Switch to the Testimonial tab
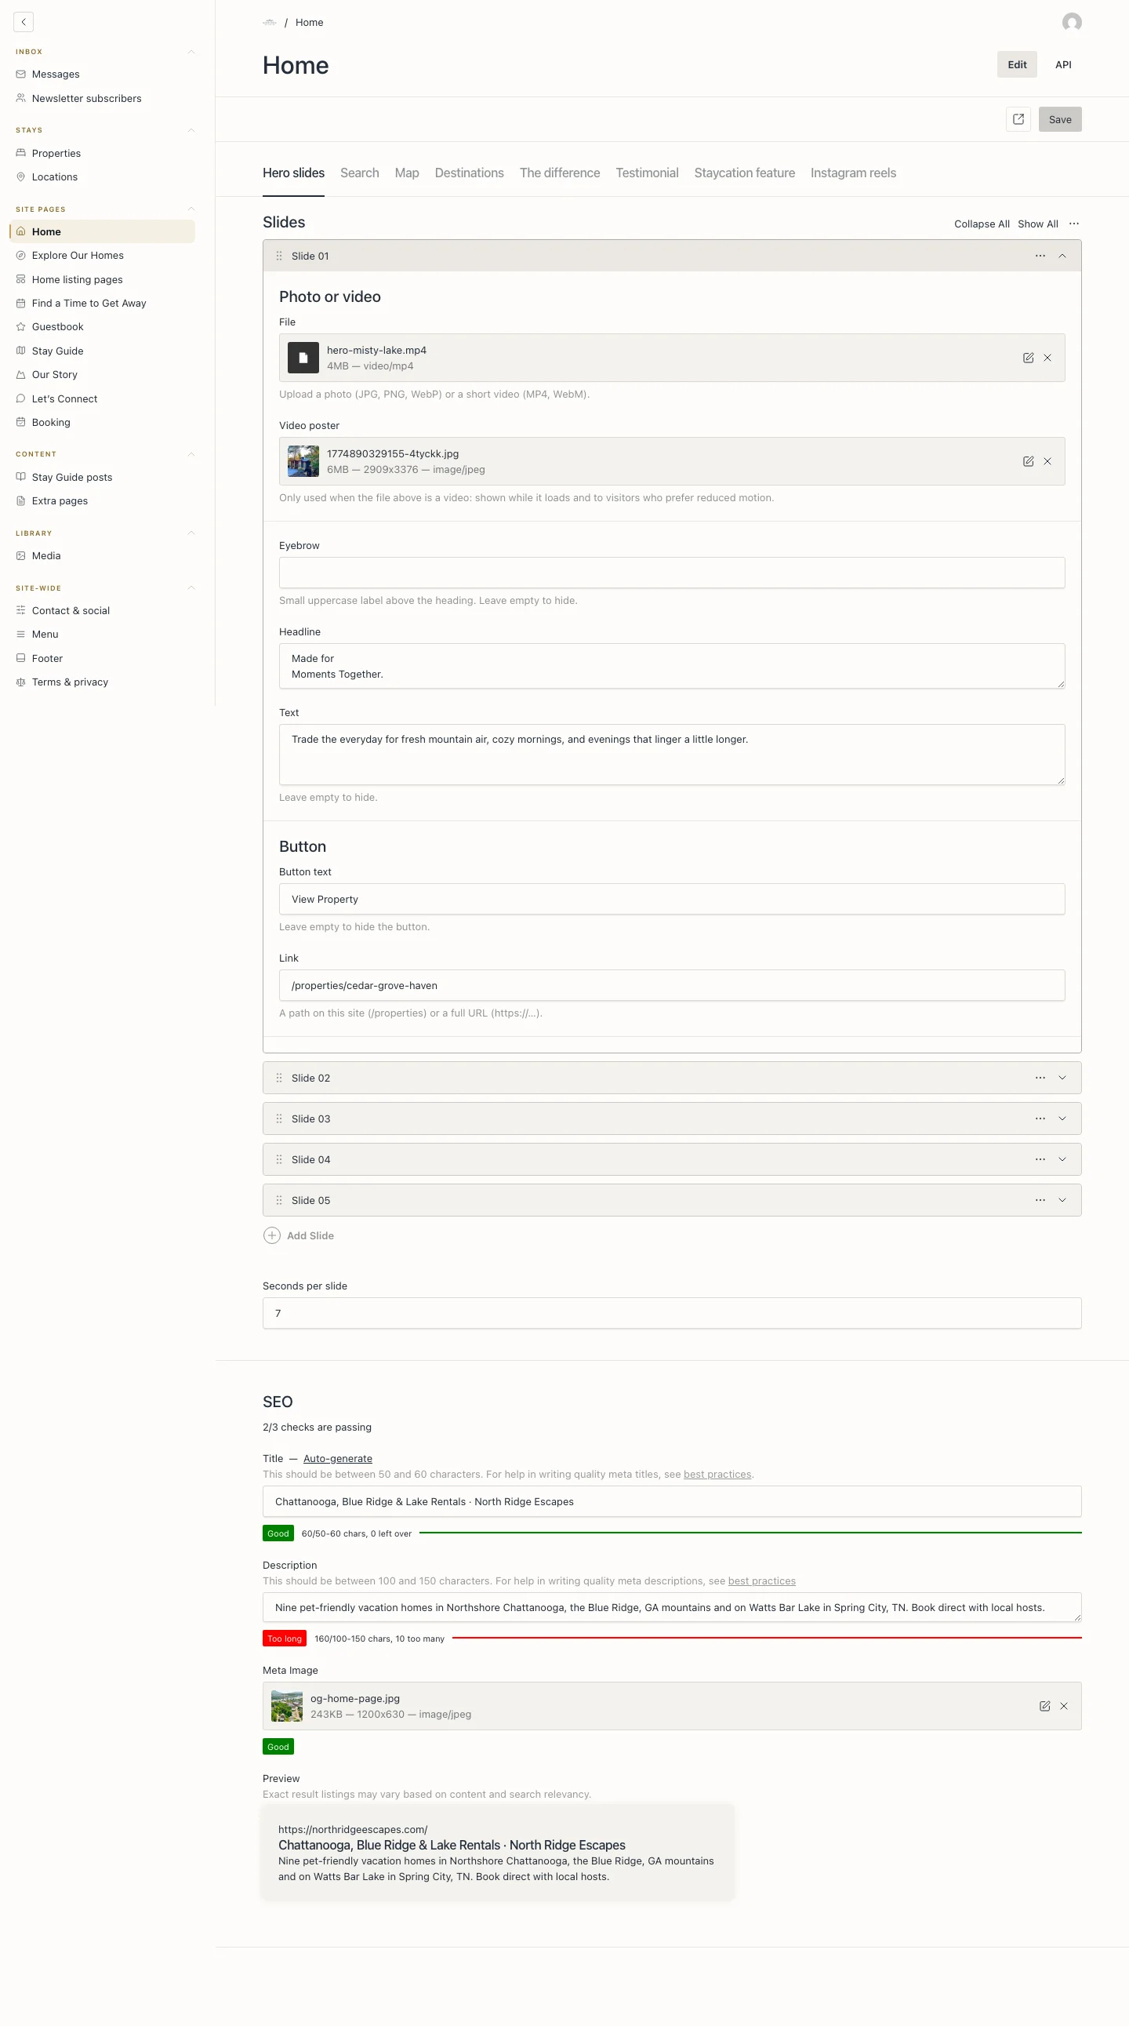 click(x=647, y=173)
